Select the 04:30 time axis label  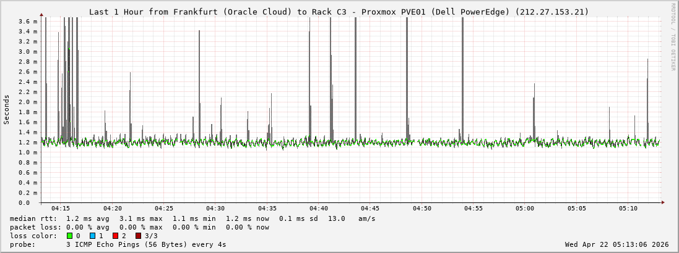(x=215, y=209)
